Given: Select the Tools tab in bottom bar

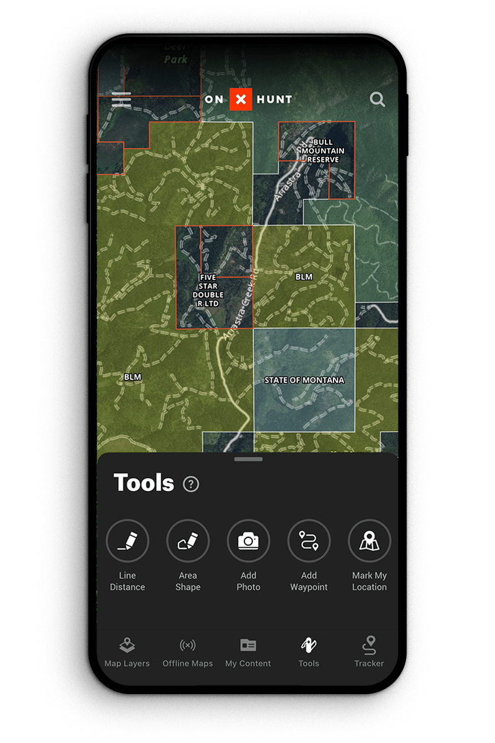Looking at the screenshot, I should (309, 653).
